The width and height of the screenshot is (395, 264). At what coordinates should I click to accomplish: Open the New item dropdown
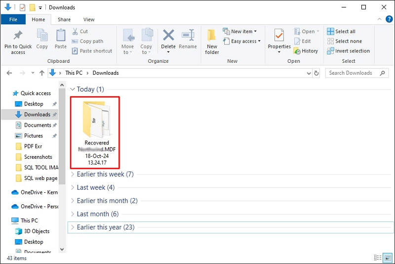pyautogui.click(x=240, y=31)
